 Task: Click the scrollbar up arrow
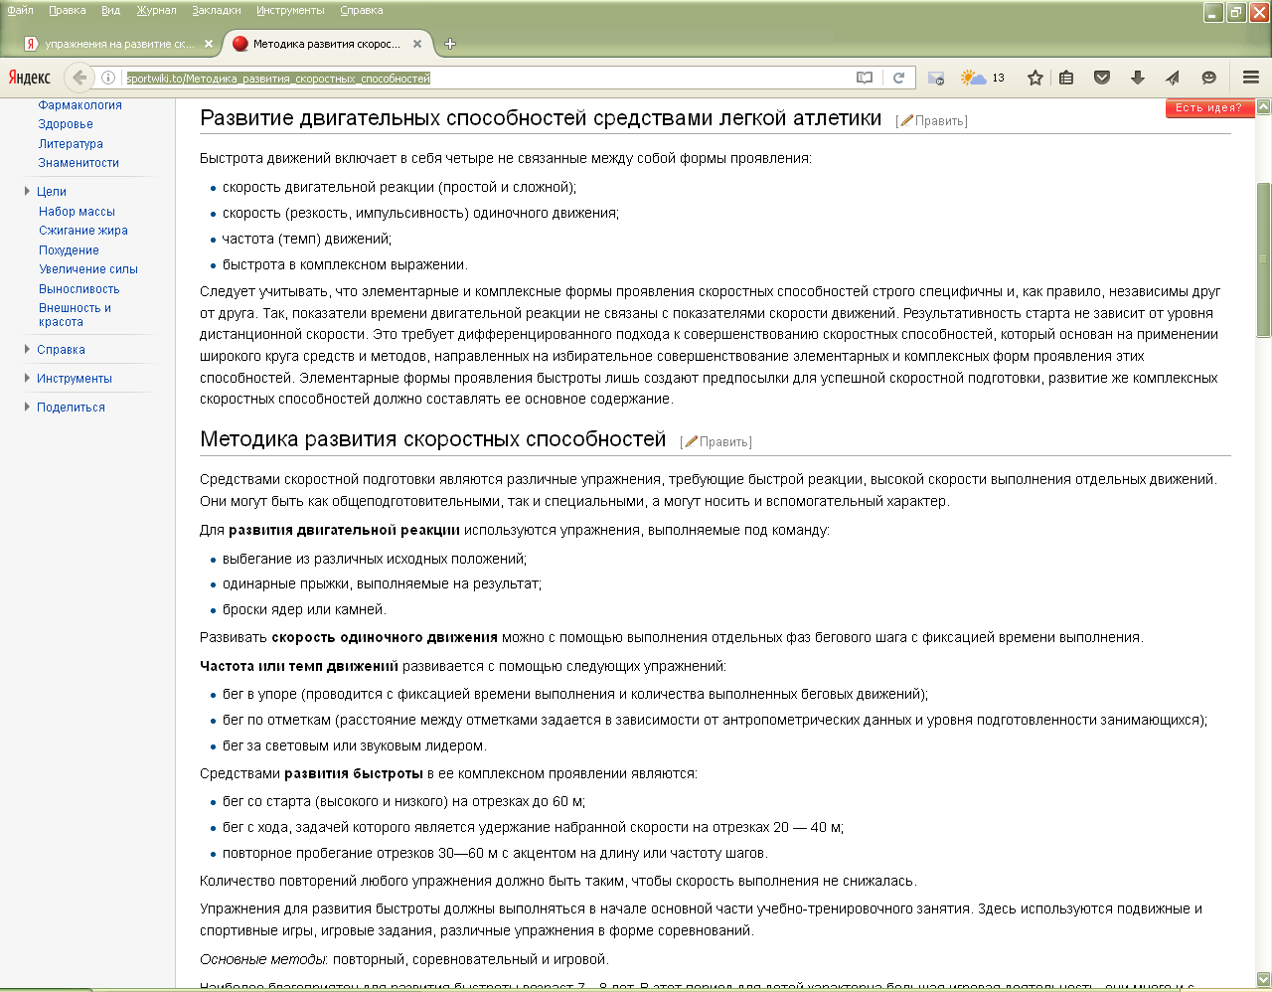tap(1264, 106)
